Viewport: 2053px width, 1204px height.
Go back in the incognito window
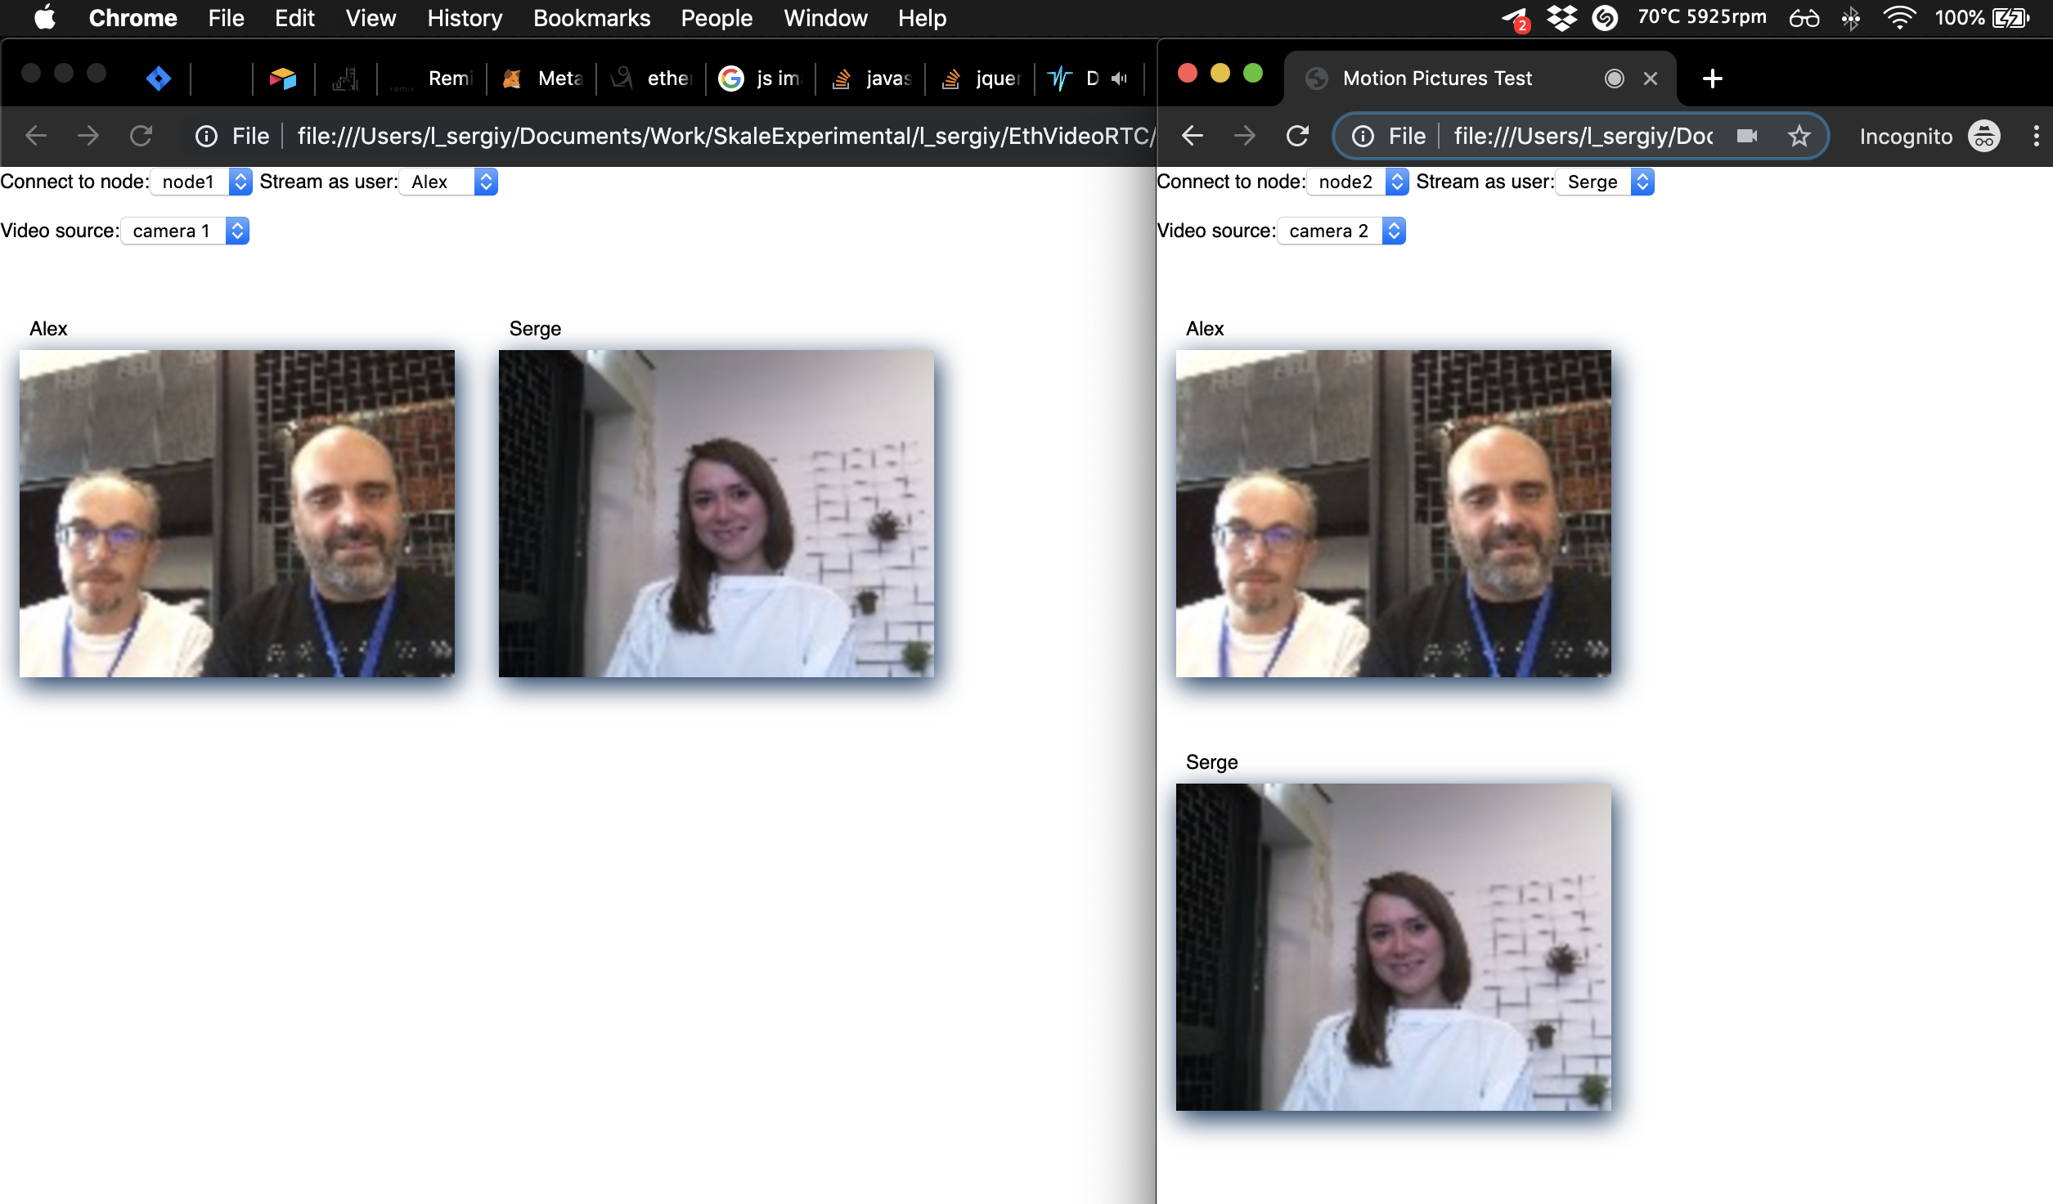click(x=1193, y=136)
